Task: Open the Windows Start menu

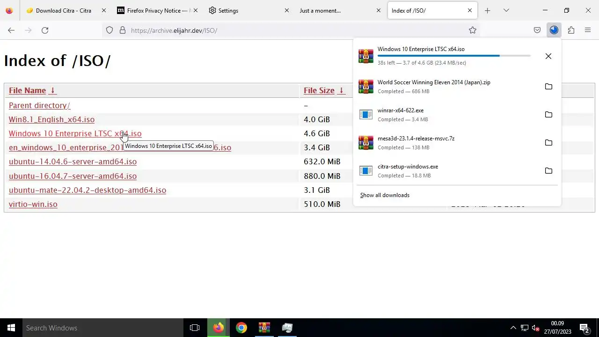Action: (11, 328)
